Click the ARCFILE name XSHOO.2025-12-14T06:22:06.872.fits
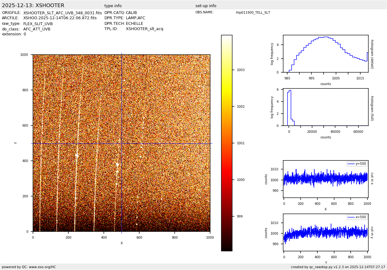Viewport: 387px width, 270px height. click(x=60, y=18)
